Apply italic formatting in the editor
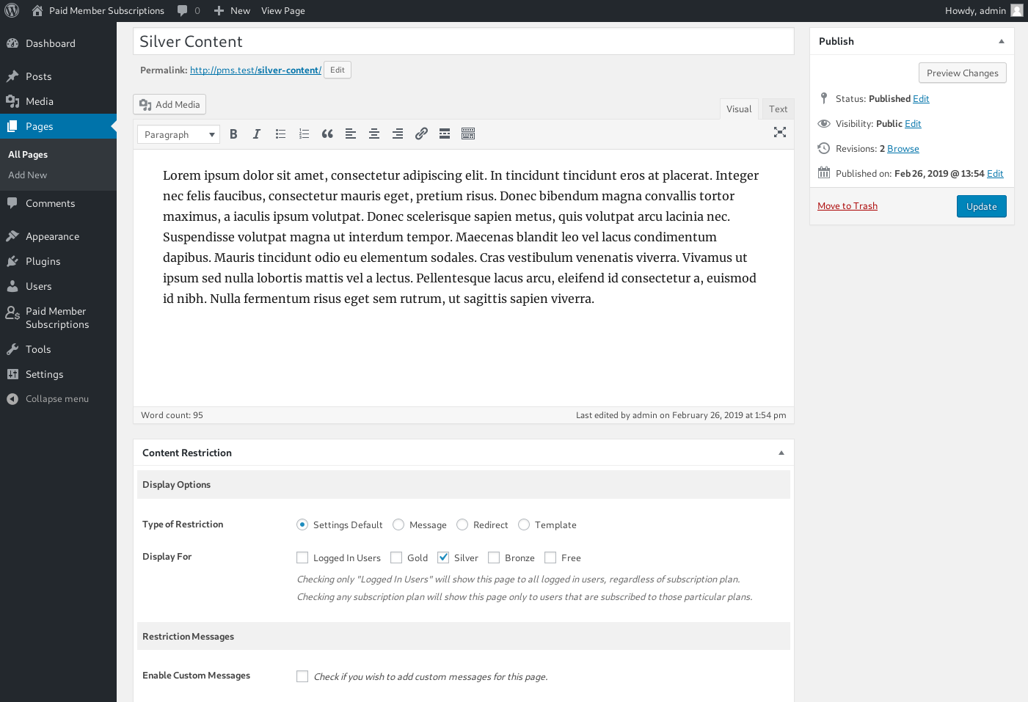Viewport: 1028px width, 702px height. tap(257, 134)
